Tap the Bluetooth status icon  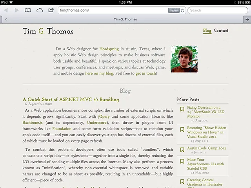pos(235,2)
